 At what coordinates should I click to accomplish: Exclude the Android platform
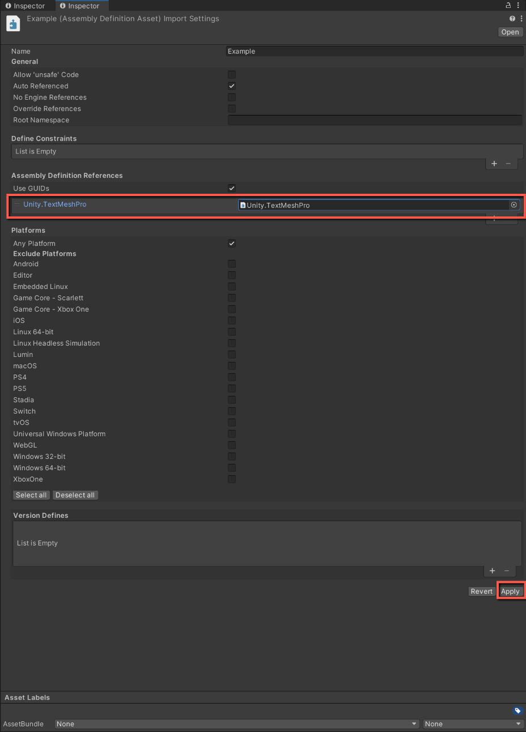point(231,263)
